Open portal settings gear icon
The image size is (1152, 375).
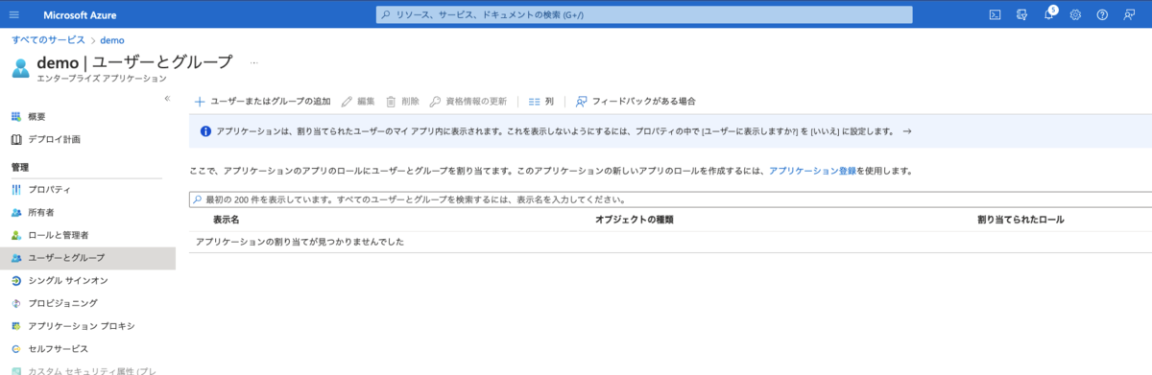point(1075,14)
